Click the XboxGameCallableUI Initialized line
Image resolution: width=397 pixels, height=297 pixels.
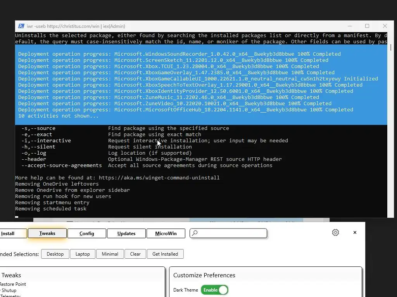pyautogui.click(x=198, y=79)
